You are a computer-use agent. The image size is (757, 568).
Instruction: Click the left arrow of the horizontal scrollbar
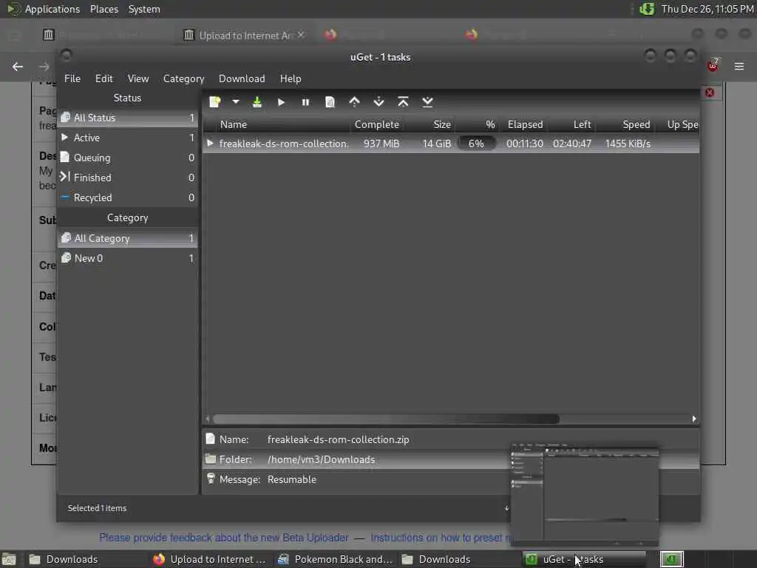(208, 419)
